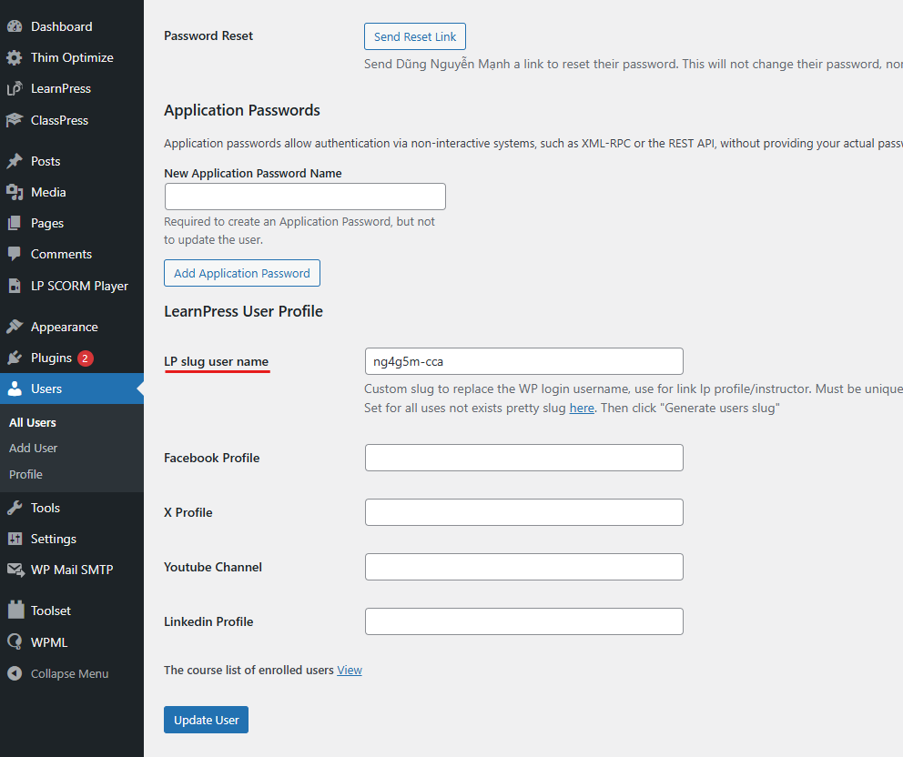Screen dimensions: 903x757
Task: Click the Tools wrench icon
Action: [x=15, y=508]
